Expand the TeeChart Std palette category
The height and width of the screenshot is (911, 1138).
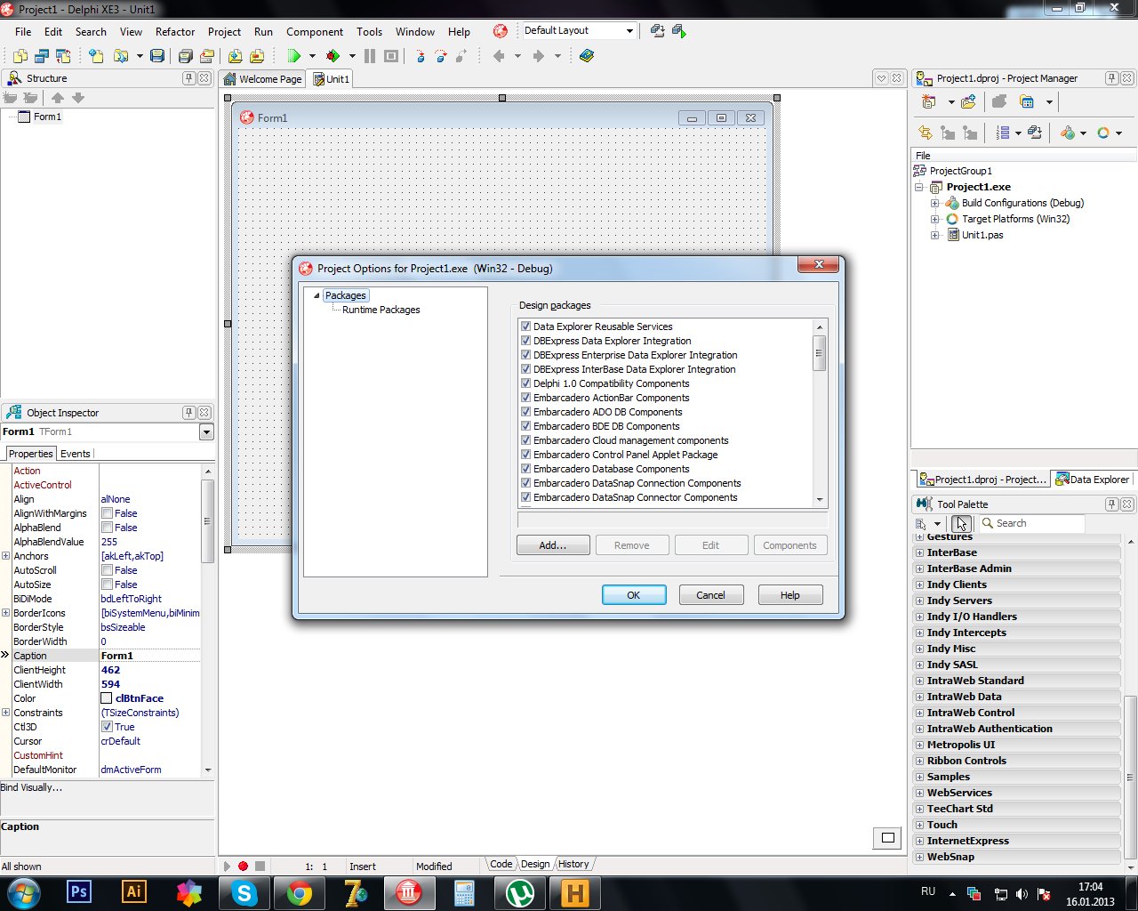919,809
